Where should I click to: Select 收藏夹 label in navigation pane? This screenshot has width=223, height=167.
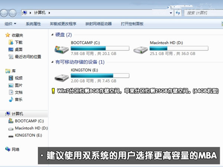pos(17,35)
